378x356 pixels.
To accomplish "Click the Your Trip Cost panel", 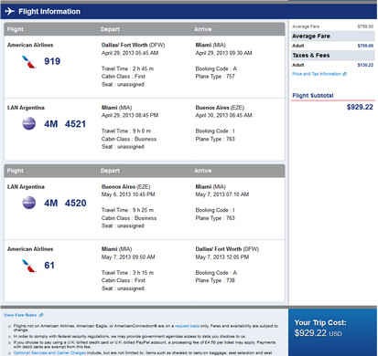I will (x=332, y=332).
